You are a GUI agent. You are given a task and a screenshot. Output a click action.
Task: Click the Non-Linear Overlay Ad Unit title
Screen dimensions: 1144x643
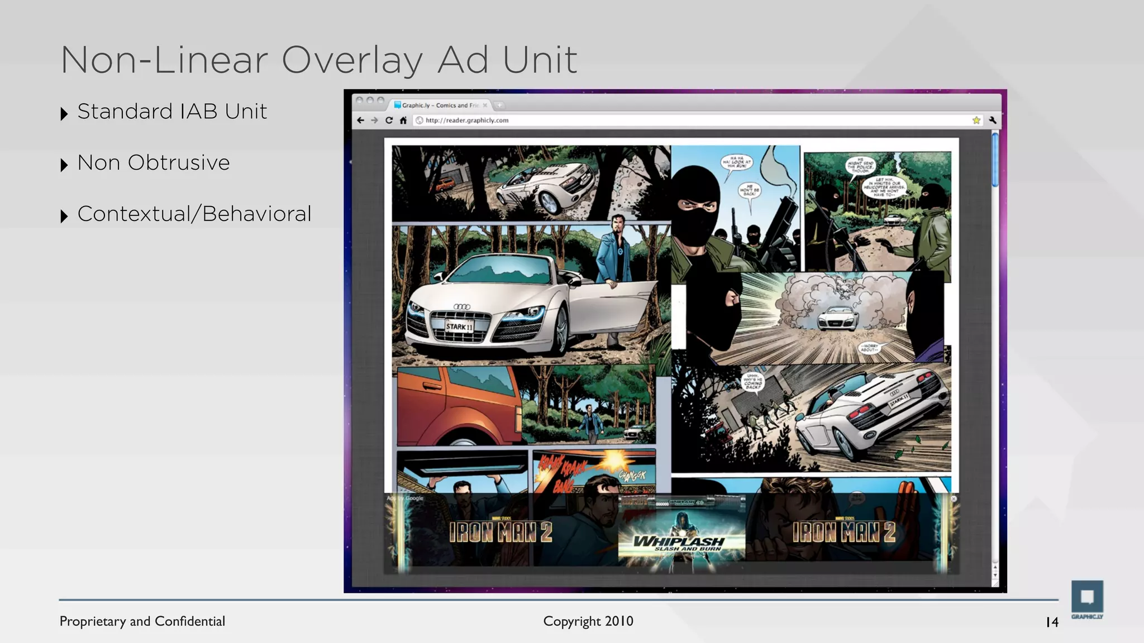click(x=318, y=60)
